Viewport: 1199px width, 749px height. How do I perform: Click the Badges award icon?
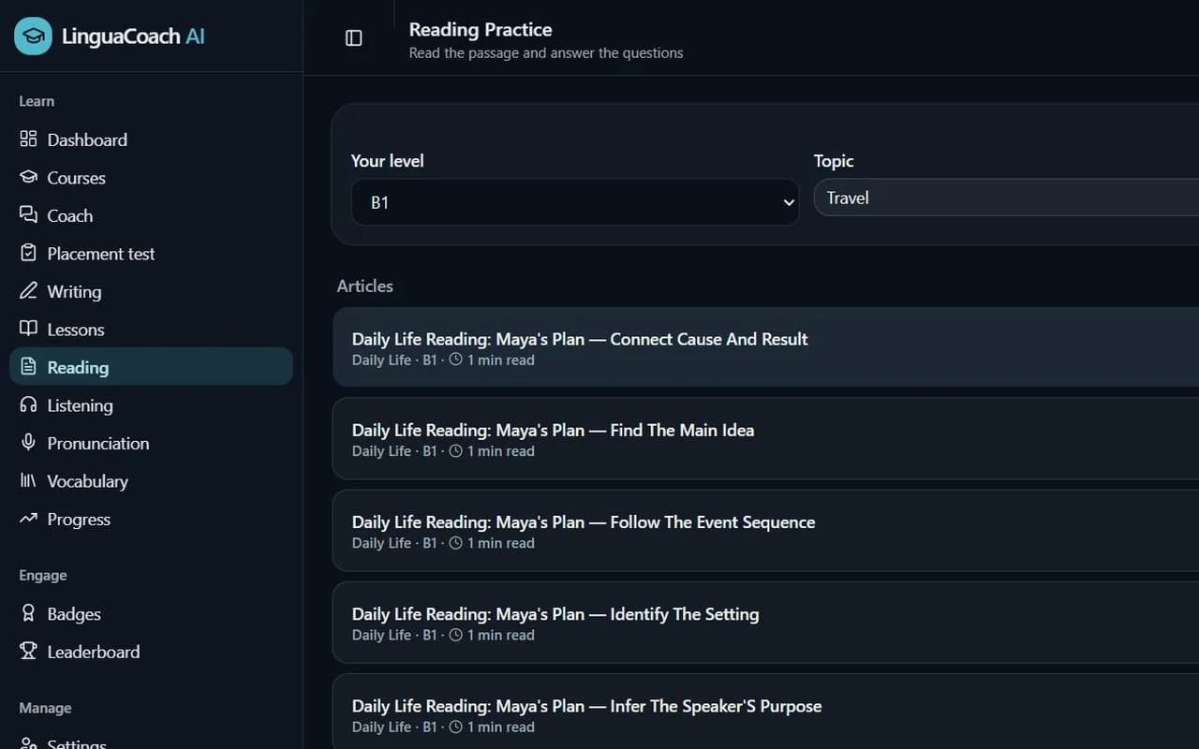point(28,613)
